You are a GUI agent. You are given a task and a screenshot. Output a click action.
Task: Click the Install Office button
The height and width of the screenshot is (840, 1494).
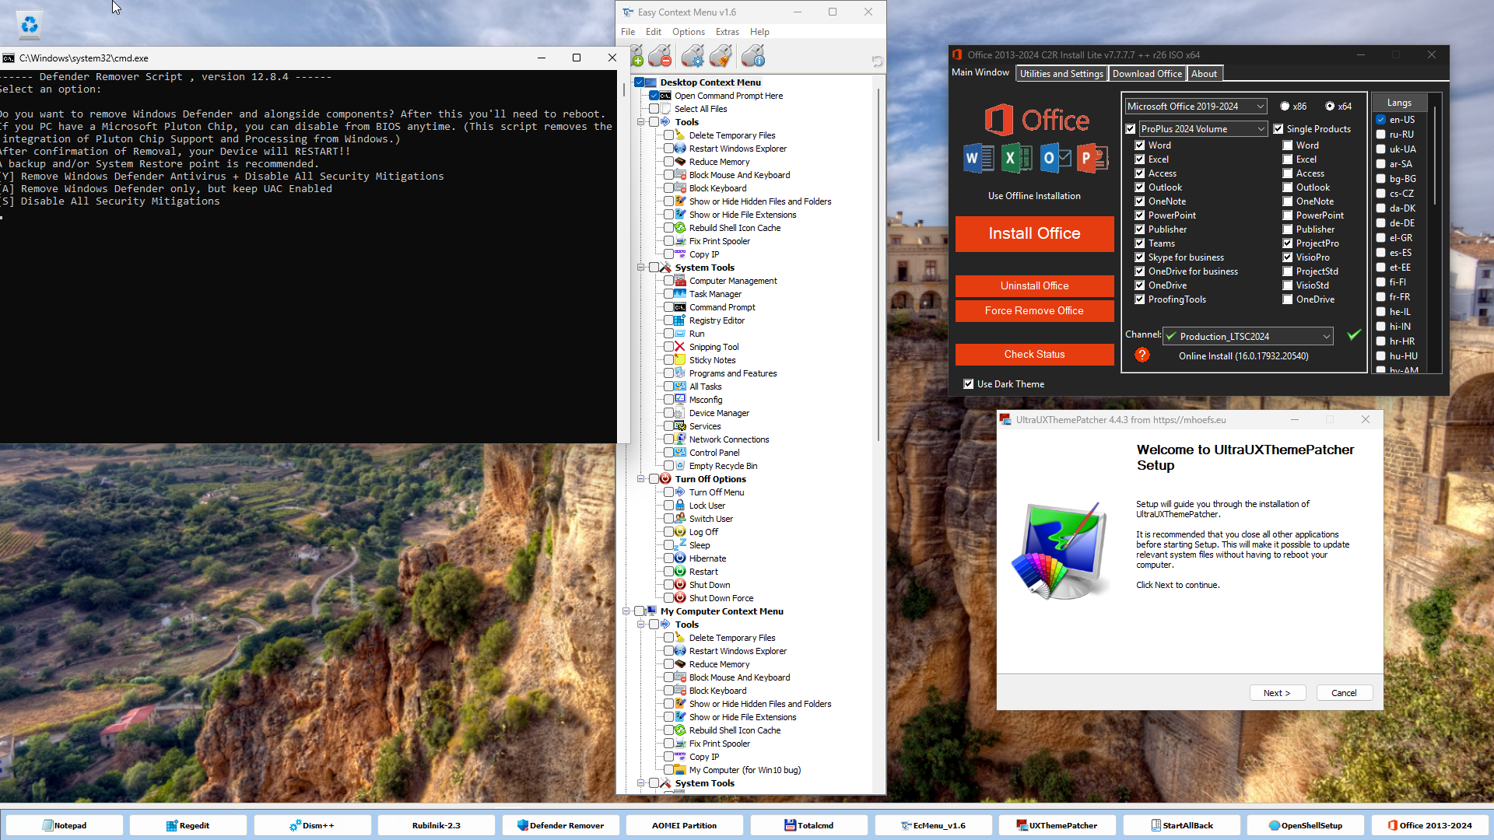pyautogui.click(x=1034, y=233)
